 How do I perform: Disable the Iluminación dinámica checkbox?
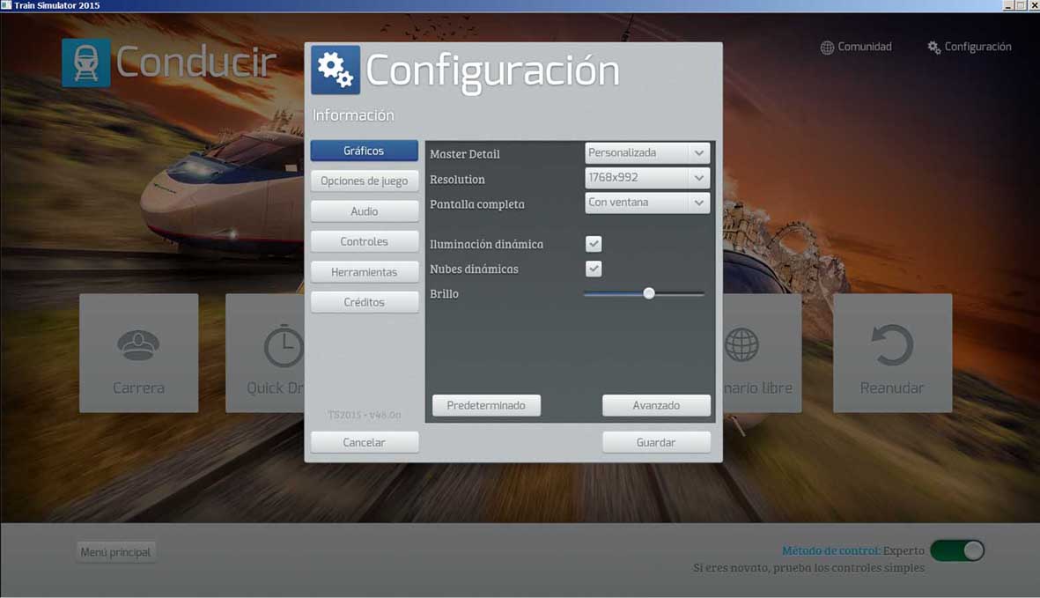tap(594, 244)
